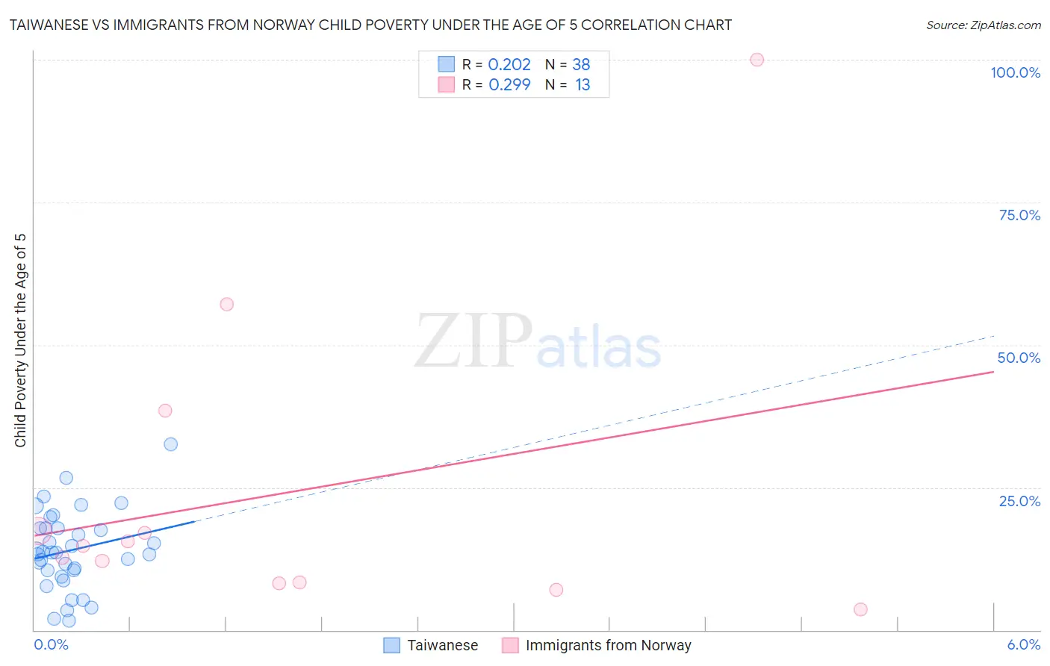Viewport: 1050px width, 666px height.
Task: Click the chart title text
Action: point(370,25)
